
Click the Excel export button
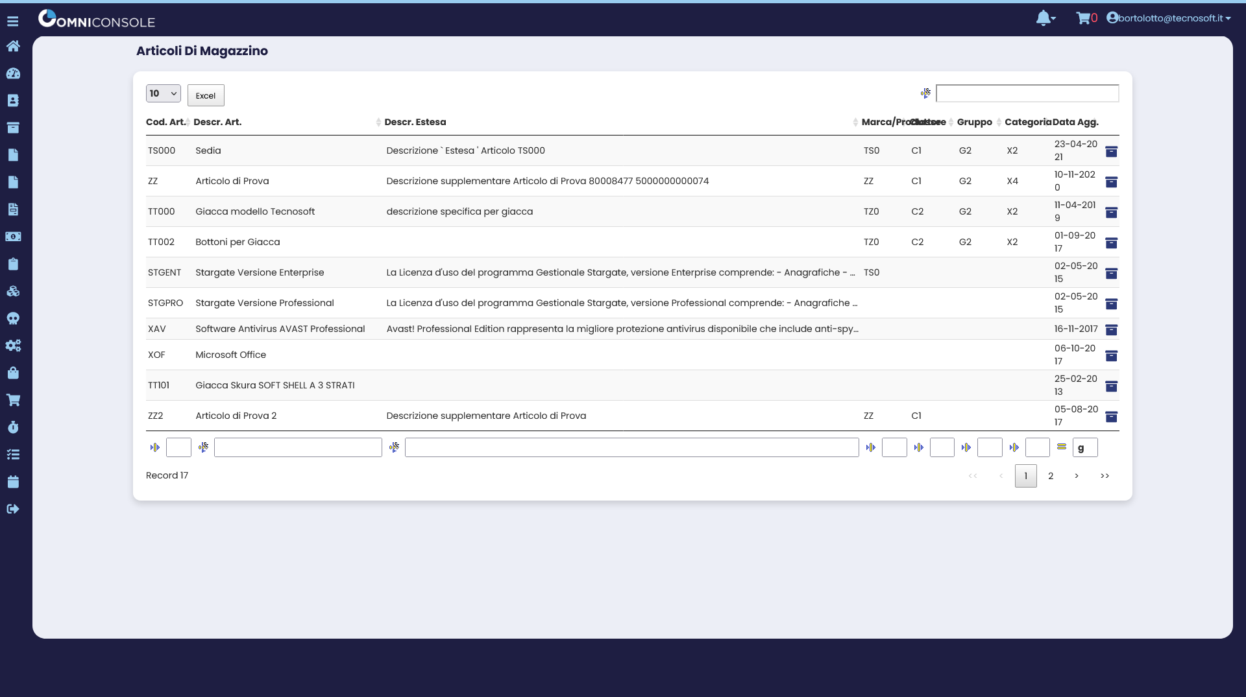(206, 95)
